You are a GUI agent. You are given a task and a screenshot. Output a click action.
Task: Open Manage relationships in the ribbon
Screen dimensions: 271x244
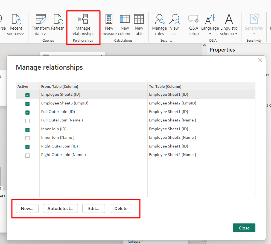tap(83, 25)
